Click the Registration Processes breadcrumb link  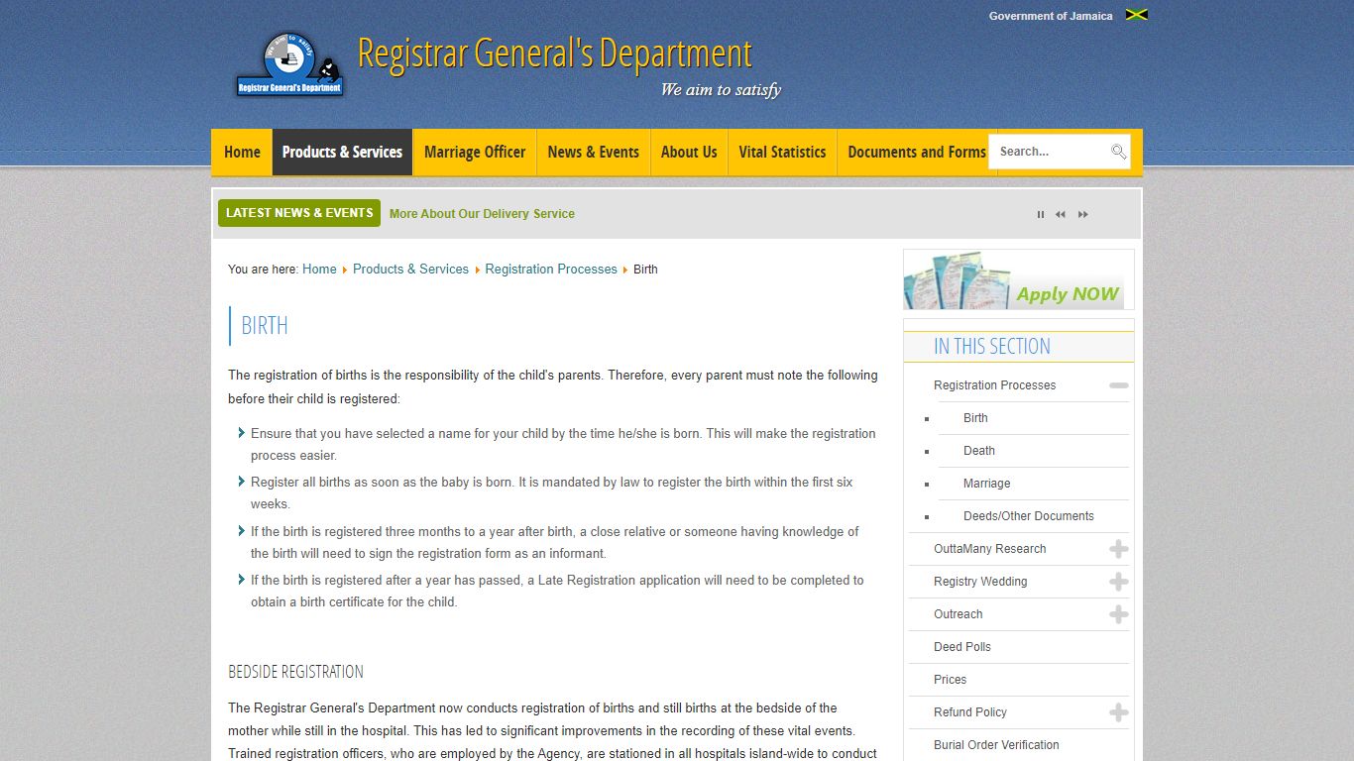551,270
